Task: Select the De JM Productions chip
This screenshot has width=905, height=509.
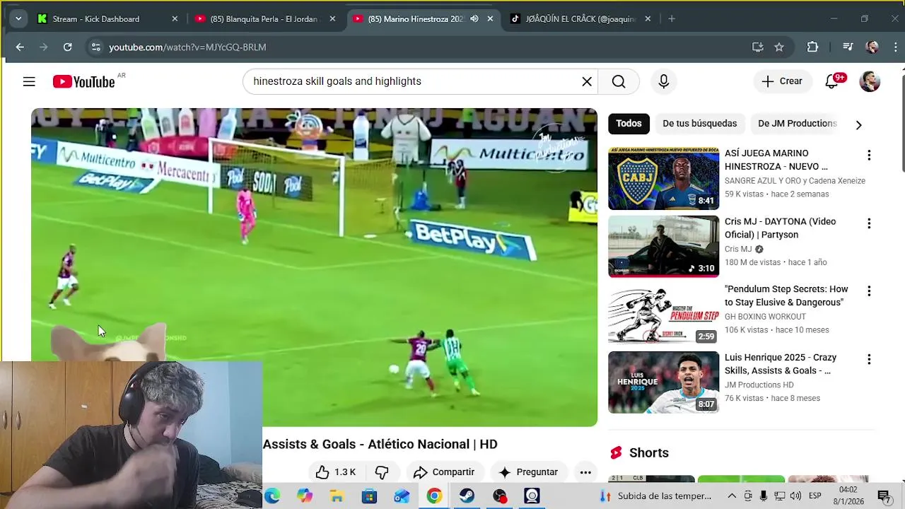Action: point(797,124)
